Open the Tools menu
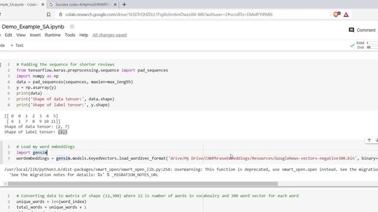Viewport: 378px width, 212px height. [70, 35]
